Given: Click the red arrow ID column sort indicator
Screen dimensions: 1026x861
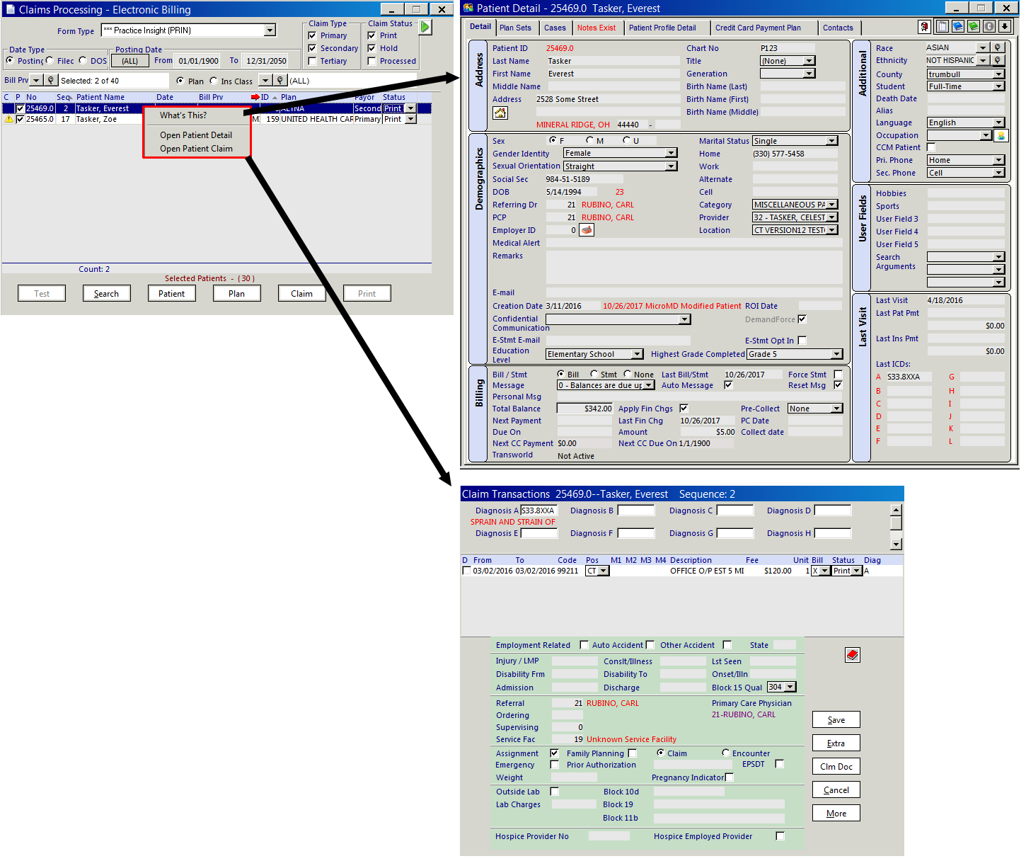Looking at the screenshot, I should coord(255,97).
